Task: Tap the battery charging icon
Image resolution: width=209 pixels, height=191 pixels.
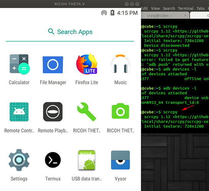Action: [113, 13]
